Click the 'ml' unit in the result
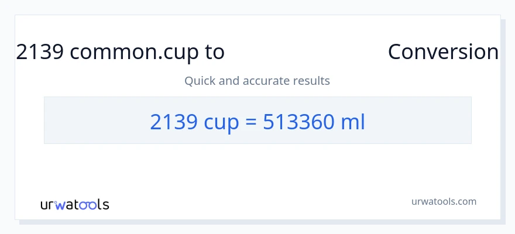Viewport: 515px width, 234px height. (x=353, y=122)
